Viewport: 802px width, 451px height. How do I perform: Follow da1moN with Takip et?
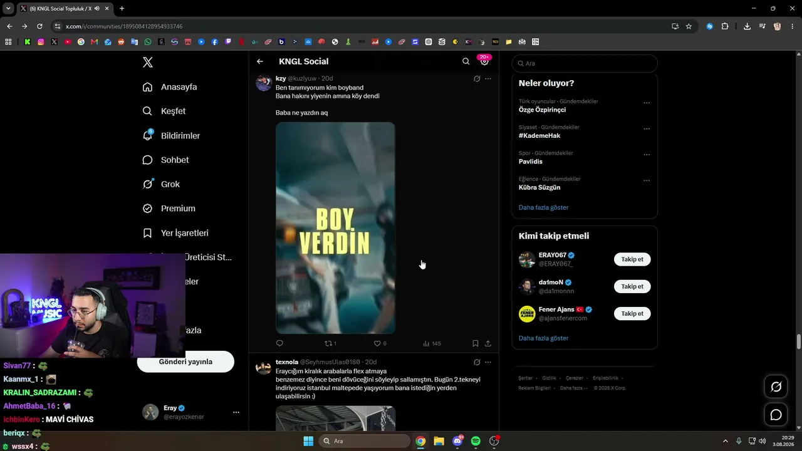click(632, 286)
